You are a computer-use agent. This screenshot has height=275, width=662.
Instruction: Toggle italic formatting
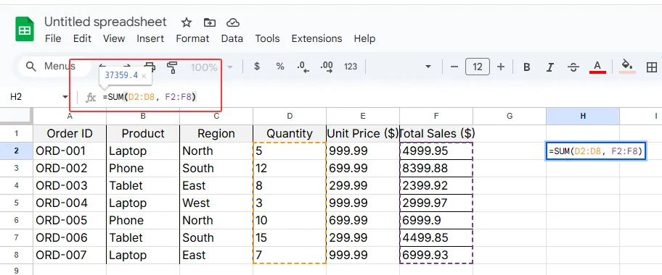pyautogui.click(x=549, y=67)
